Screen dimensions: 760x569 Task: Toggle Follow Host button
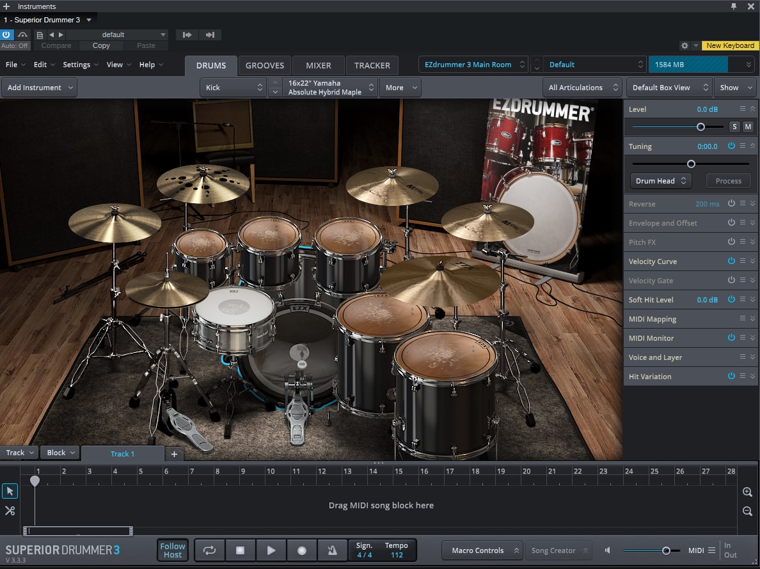click(x=173, y=550)
